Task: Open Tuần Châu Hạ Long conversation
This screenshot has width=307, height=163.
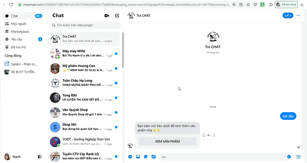Action: (84, 83)
